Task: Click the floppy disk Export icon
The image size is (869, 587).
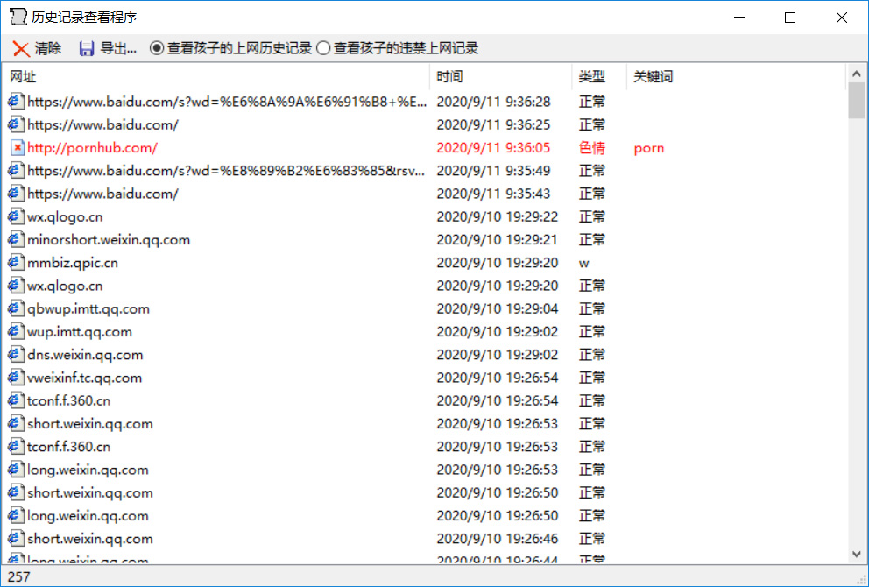Action: coord(87,49)
